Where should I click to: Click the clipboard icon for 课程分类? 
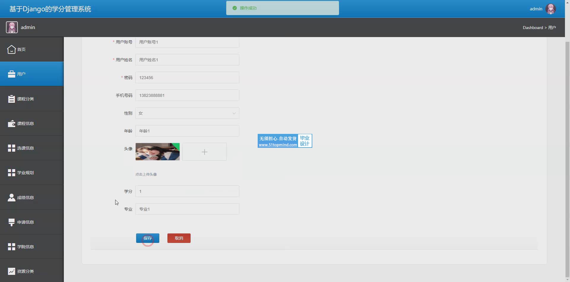click(x=12, y=99)
